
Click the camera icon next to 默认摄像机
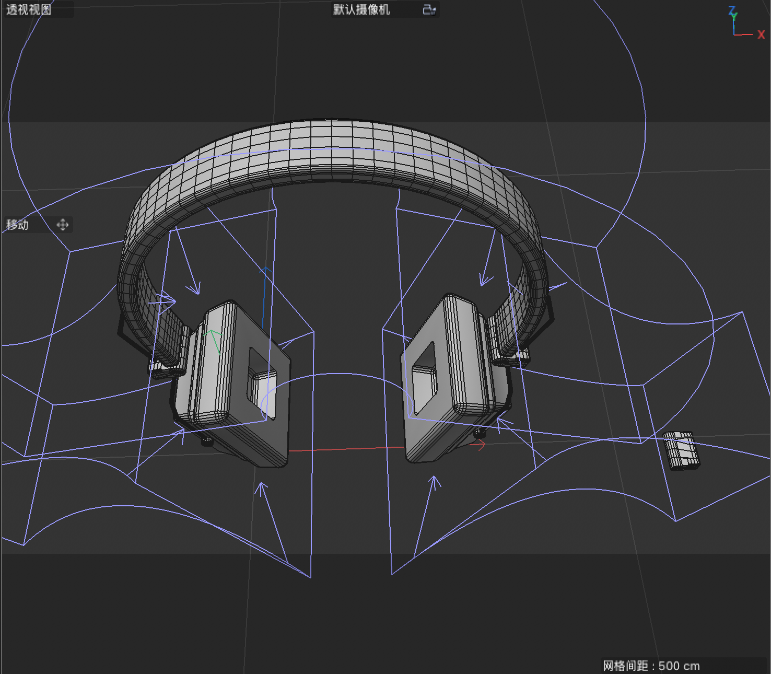click(428, 9)
